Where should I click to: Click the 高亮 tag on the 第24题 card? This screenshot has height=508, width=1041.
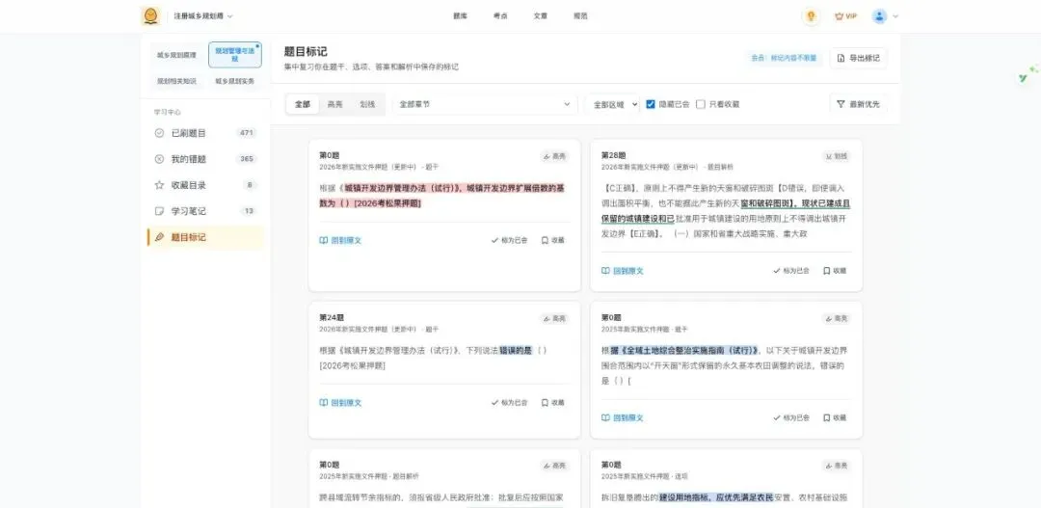tap(554, 319)
